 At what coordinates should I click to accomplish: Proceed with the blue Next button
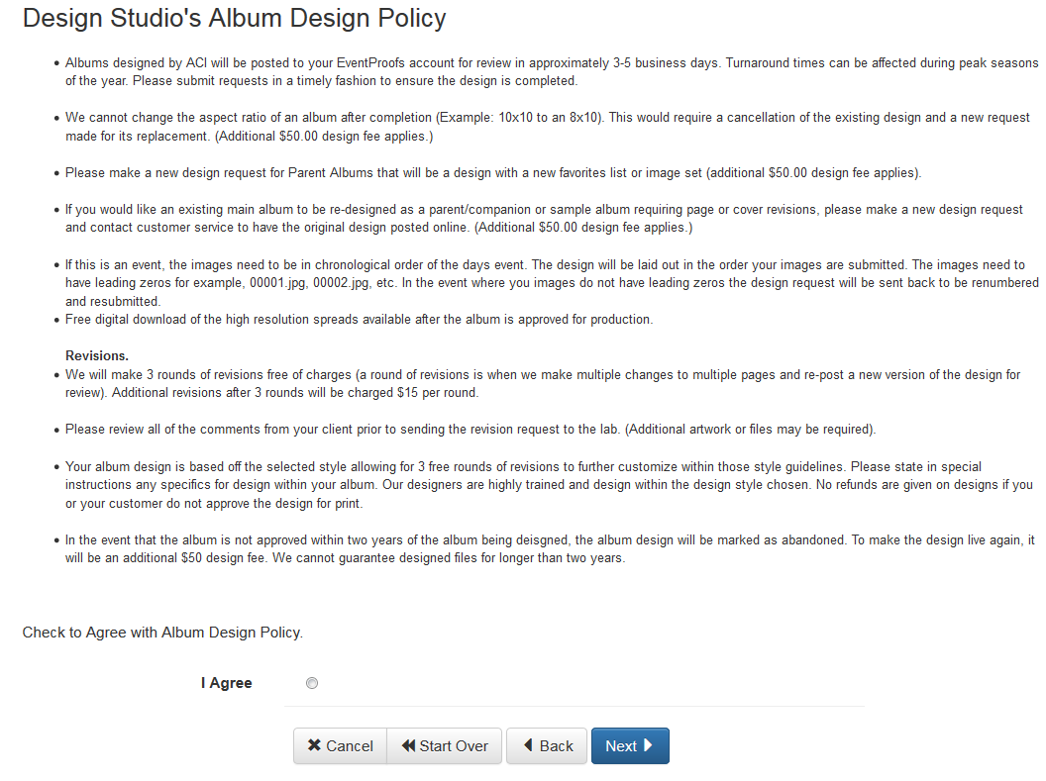[630, 745]
